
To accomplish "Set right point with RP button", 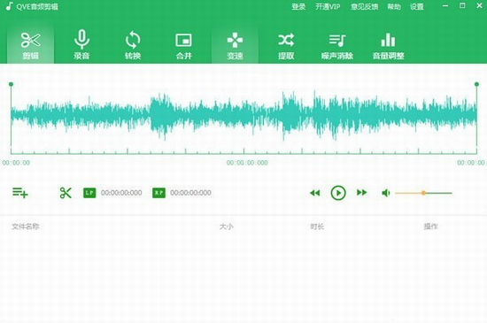I will 158,193.
